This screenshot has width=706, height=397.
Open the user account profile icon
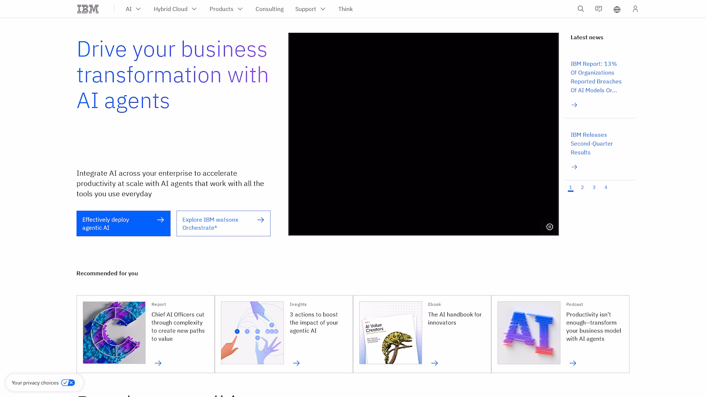tap(635, 9)
